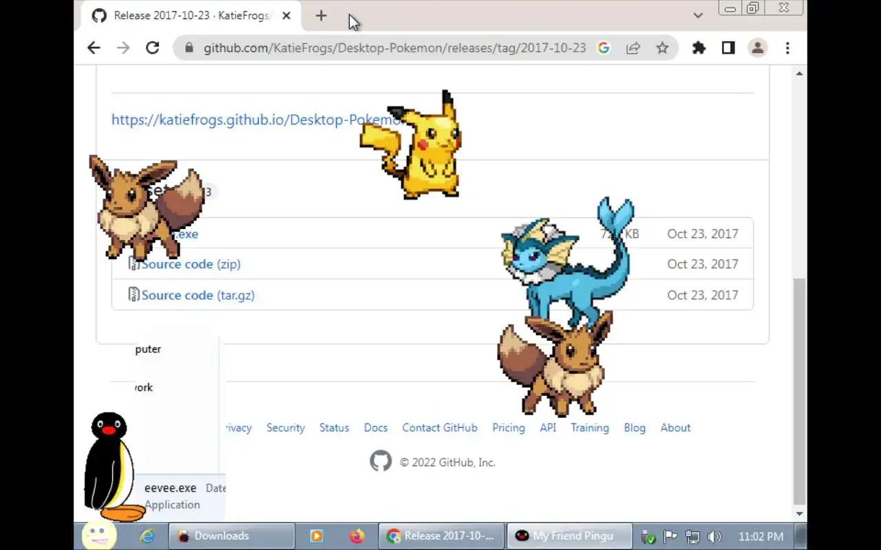Bookmark this page with the star
The image size is (881, 550).
(662, 47)
